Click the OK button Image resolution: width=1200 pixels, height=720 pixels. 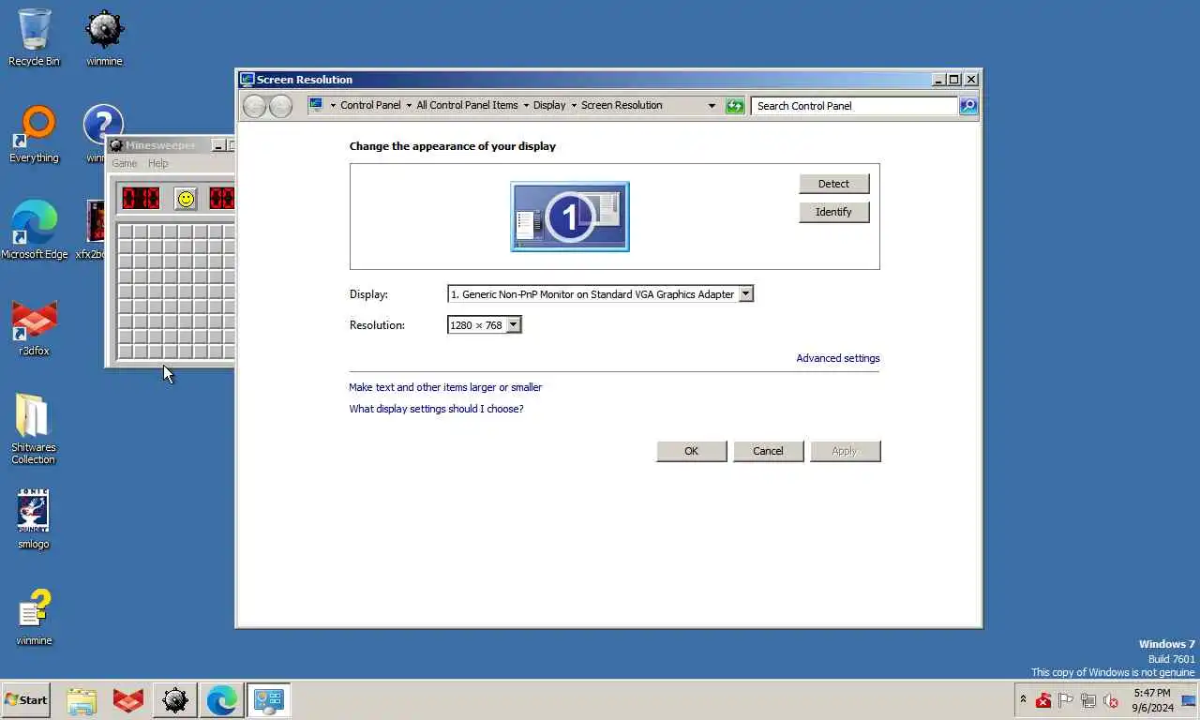(x=691, y=451)
